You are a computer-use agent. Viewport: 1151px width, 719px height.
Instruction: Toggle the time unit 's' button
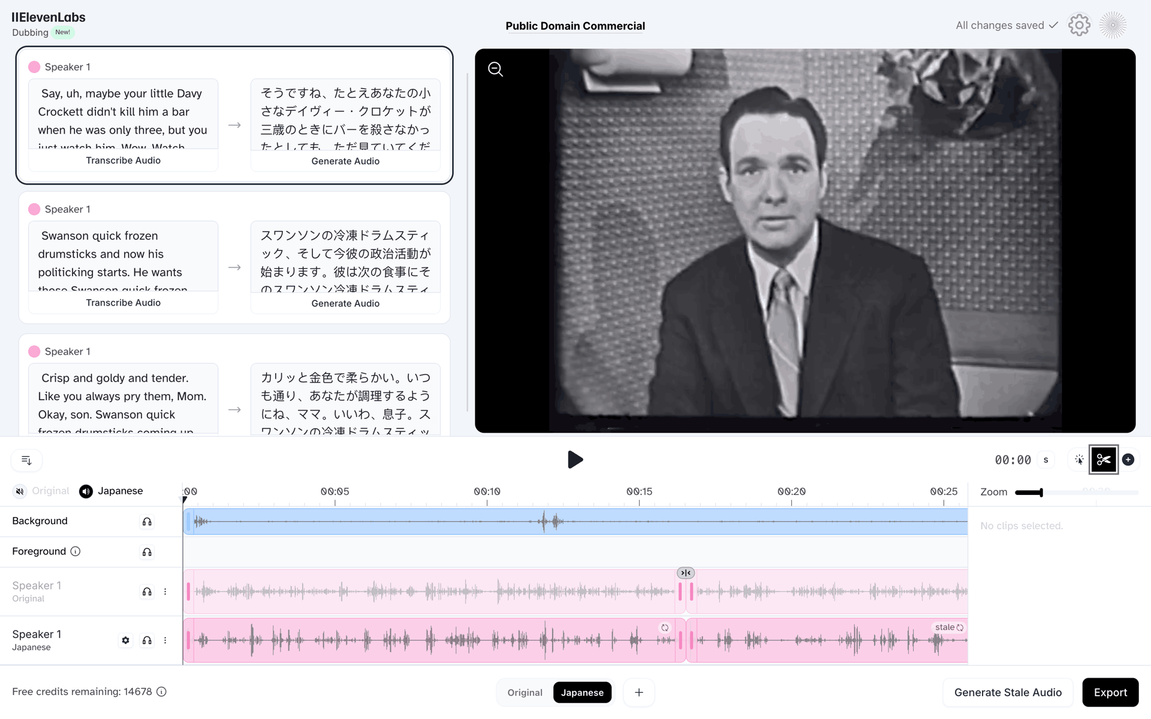coord(1046,460)
